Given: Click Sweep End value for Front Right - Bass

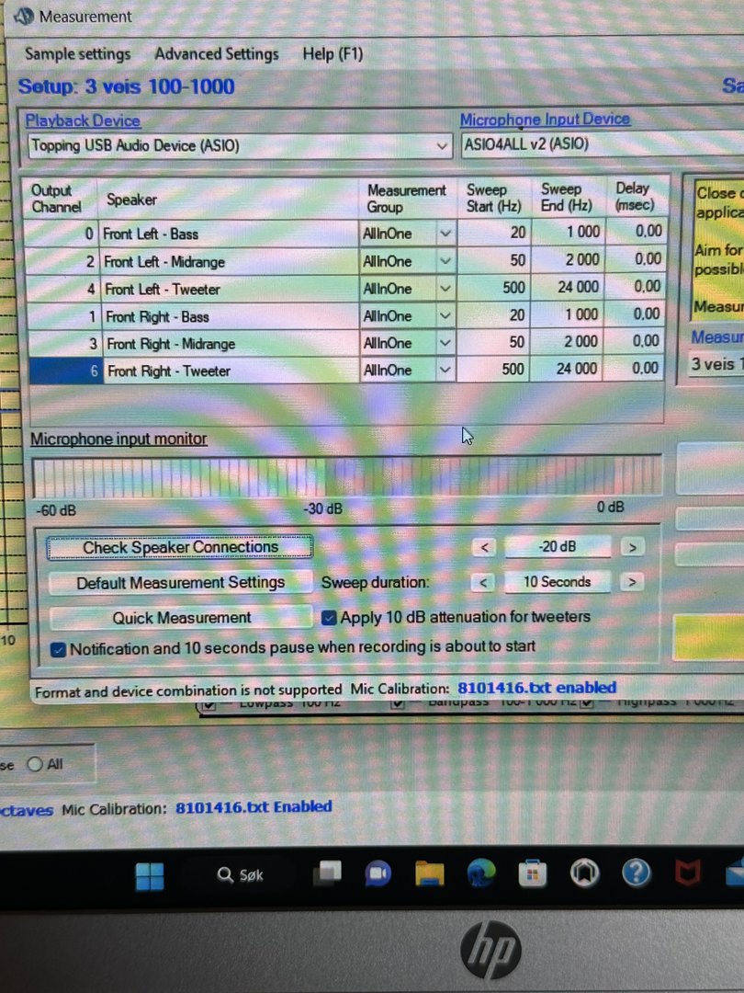Looking at the screenshot, I should tap(568, 314).
